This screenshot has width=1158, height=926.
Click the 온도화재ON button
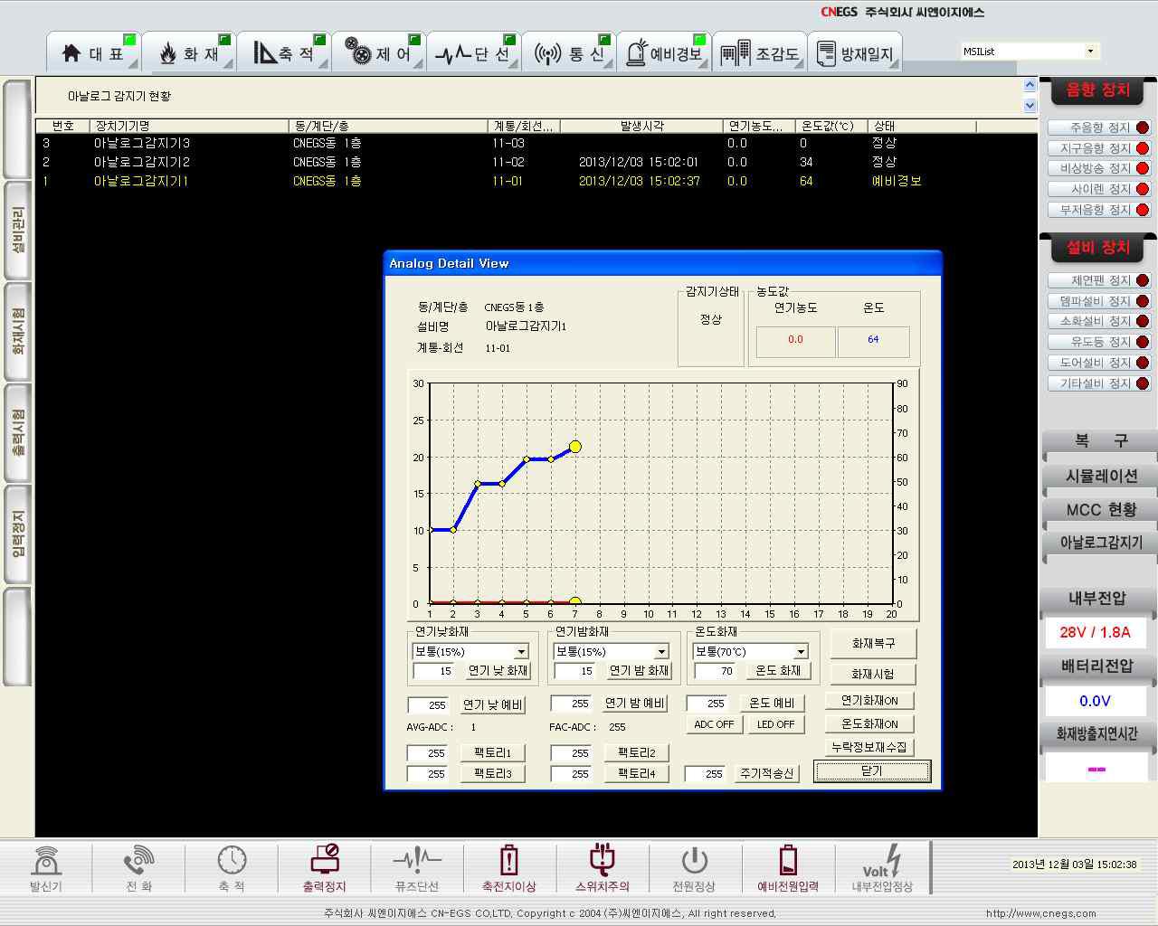point(869,724)
